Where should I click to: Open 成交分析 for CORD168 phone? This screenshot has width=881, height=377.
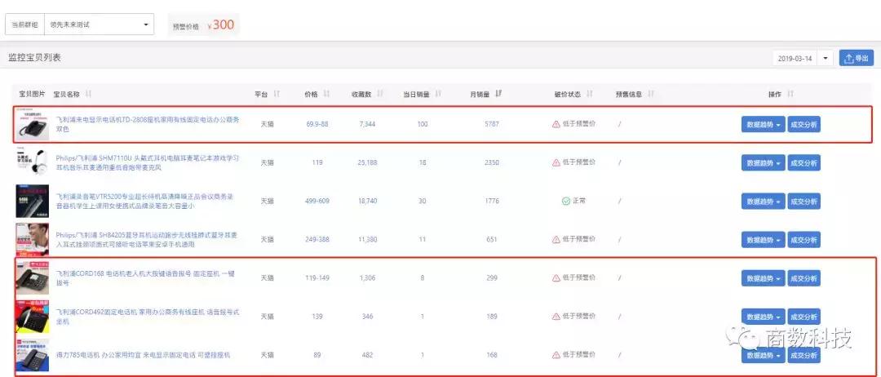click(804, 278)
